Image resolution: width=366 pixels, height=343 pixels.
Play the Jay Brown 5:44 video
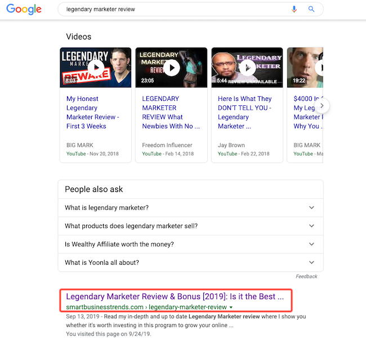coord(247,68)
